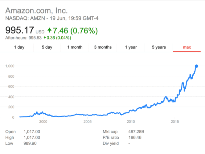Click the 1,000 label on y-axis
The width and height of the screenshot is (205, 154).
pyautogui.click(x=10, y=66)
